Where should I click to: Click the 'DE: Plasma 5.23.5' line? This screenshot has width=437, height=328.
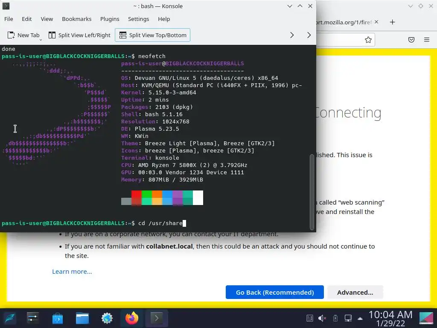pos(150,129)
